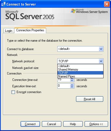Collapse options with Options << button

[96, 124]
